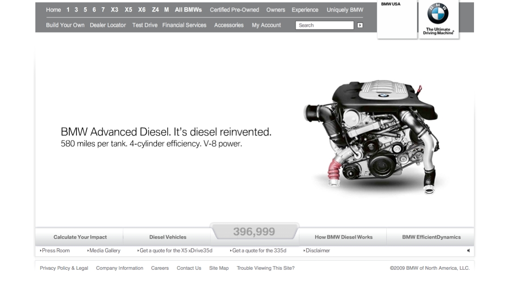Open the Disclaimer link
Image resolution: width=508 pixels, height=301 pixels.
click(317, 251)
